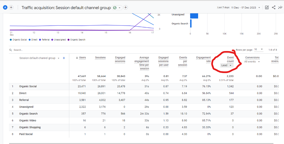Toggle Organic Social series in chart legend
The image size is (284, 144).
click(18, 40)
